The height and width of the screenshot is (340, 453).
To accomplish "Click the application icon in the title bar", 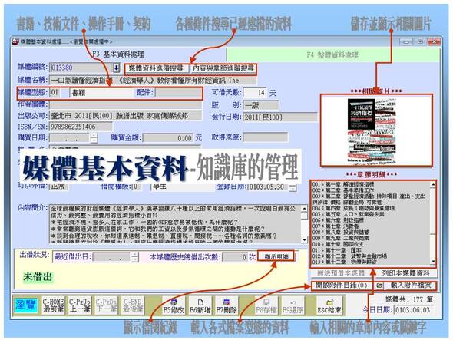I will 15,42.
